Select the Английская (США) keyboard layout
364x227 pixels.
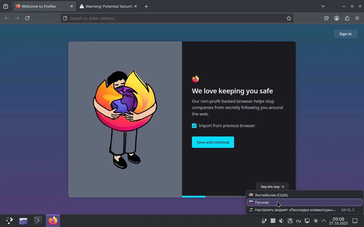(305, 195)
